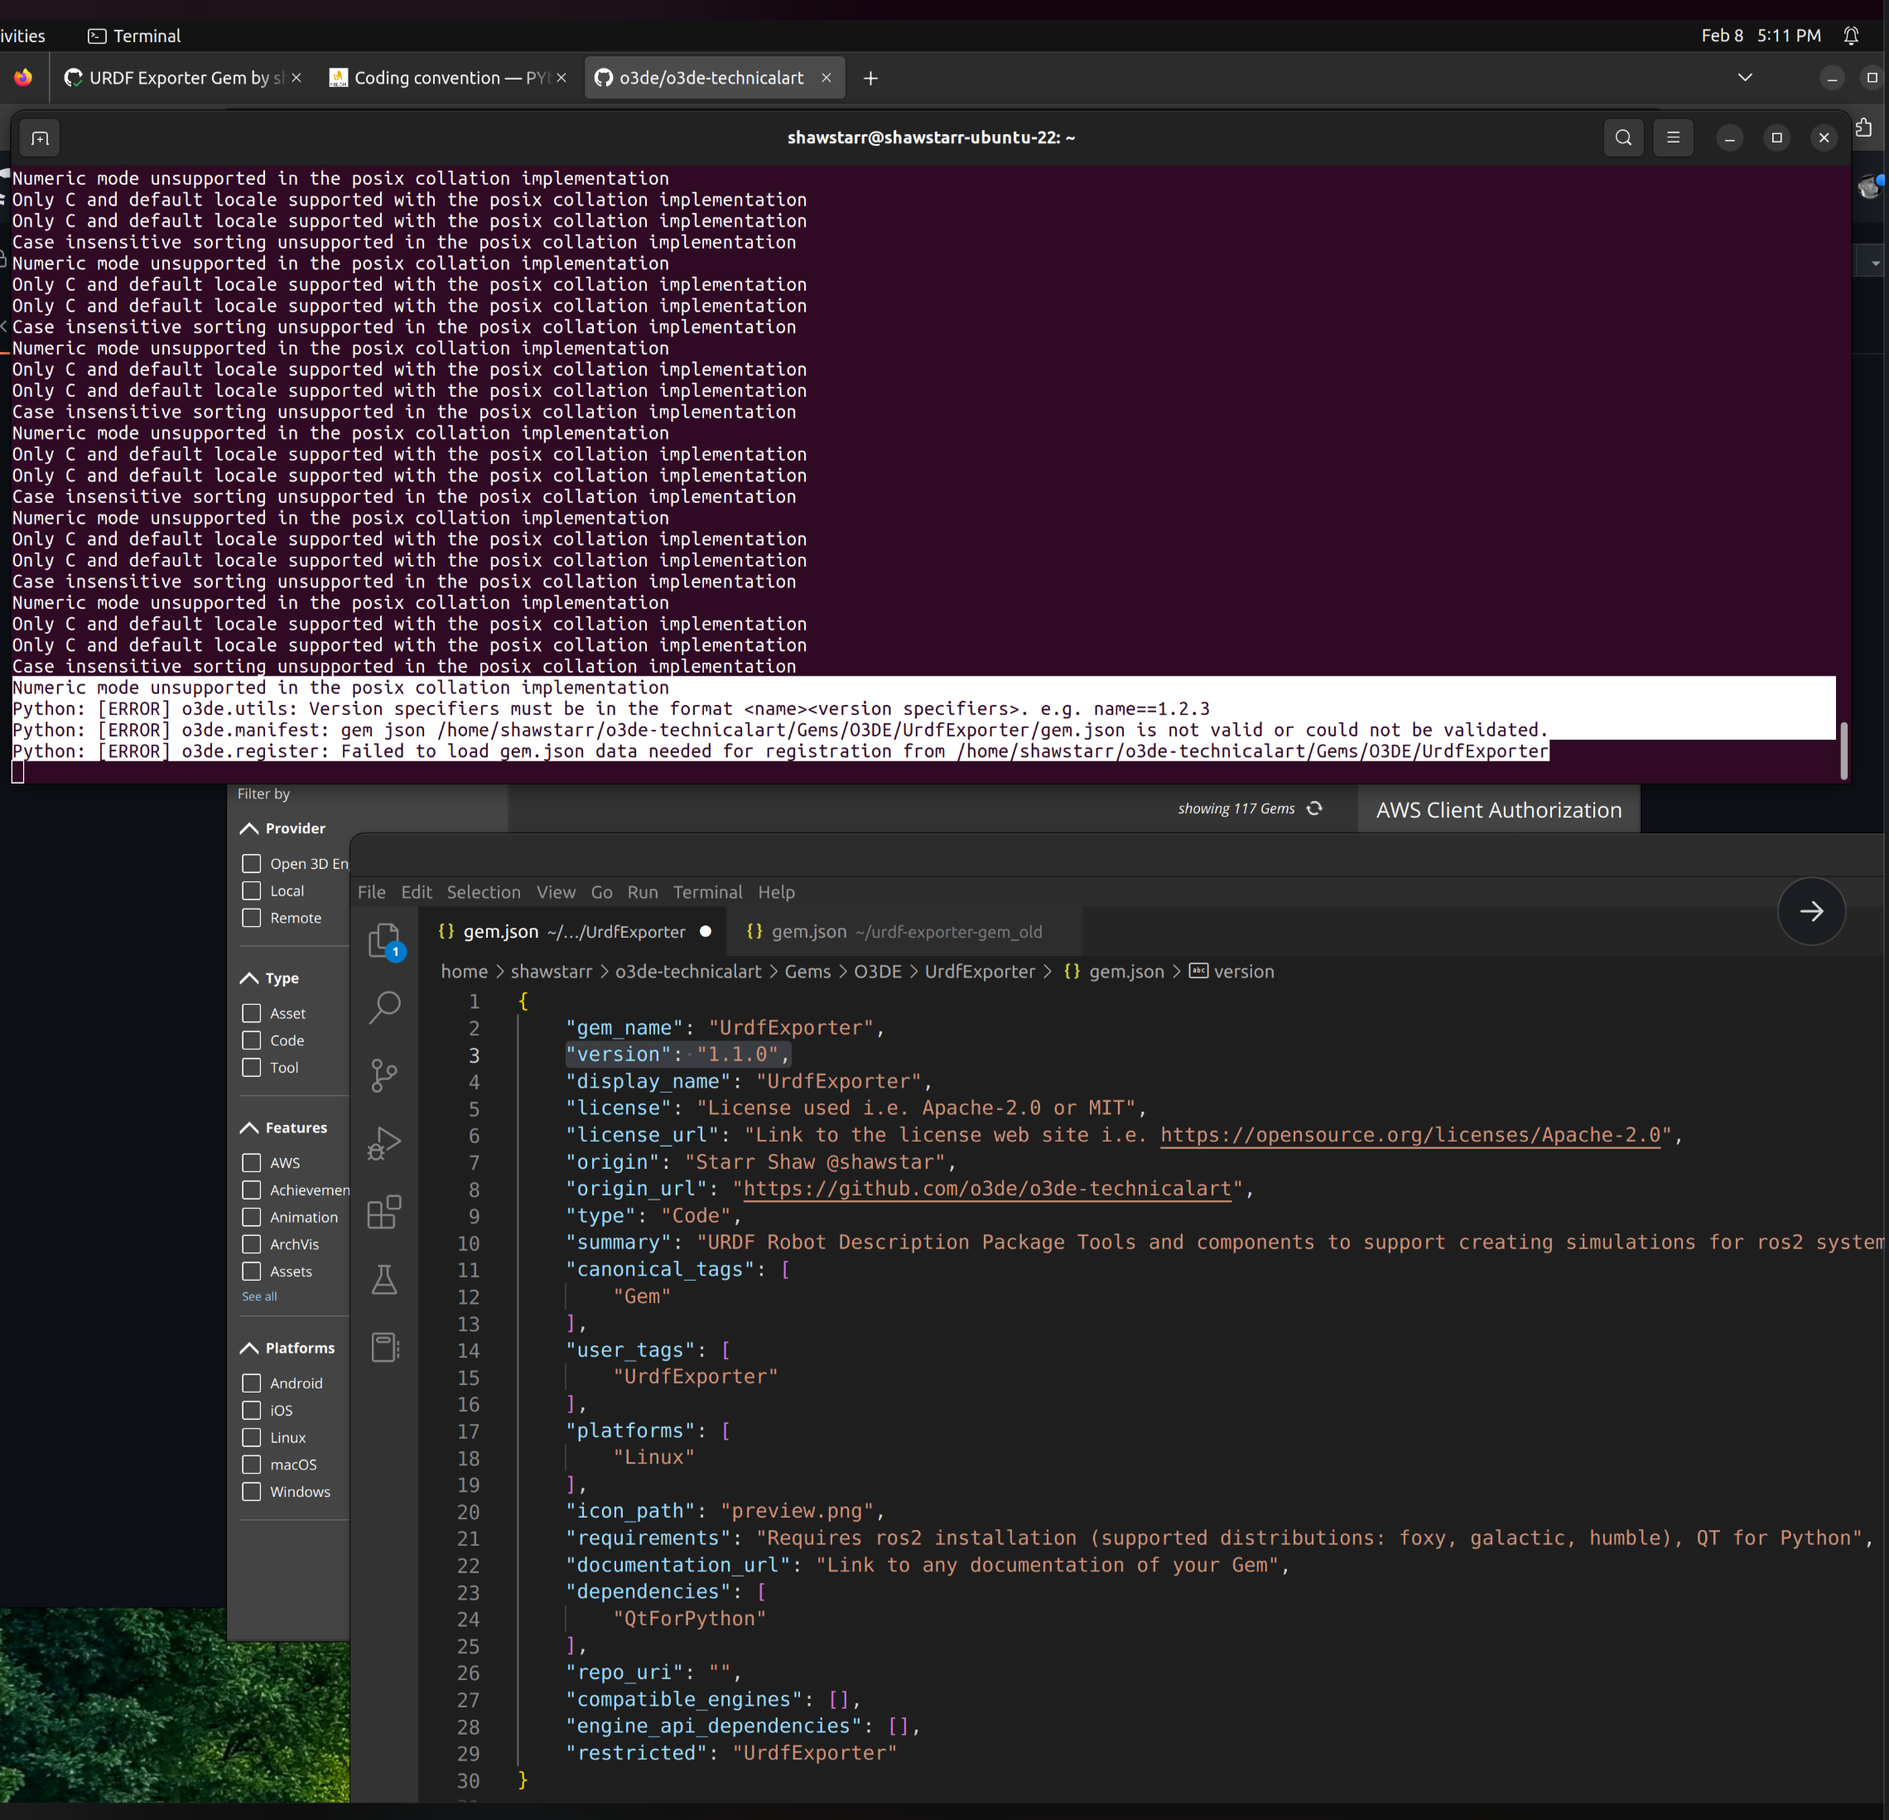The height and width of the screenshot is (1820, 1889).
Task: Check the Remote provider checkbox
Action: click(x=252, y=918)
